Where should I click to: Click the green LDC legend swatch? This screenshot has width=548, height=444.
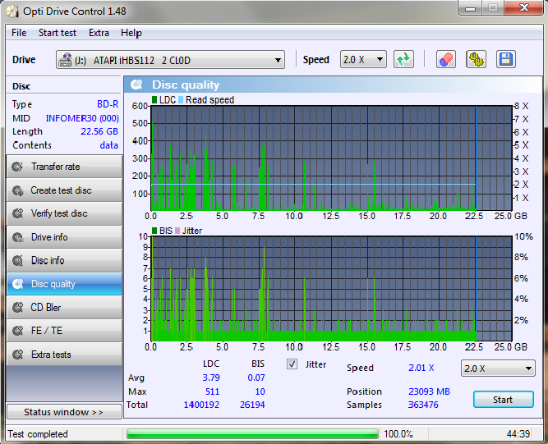pos(154,100)
